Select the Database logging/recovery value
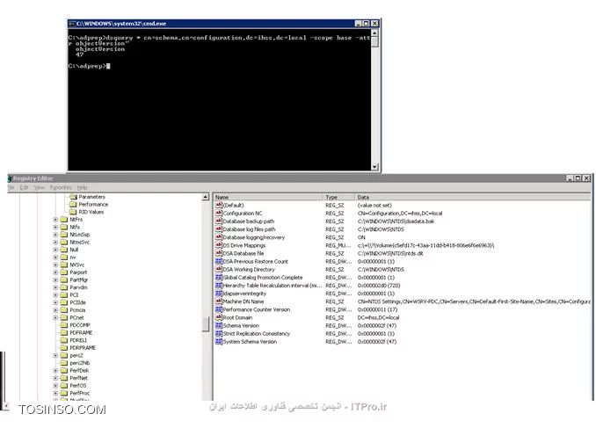596x428 pixels. point(253,237)
